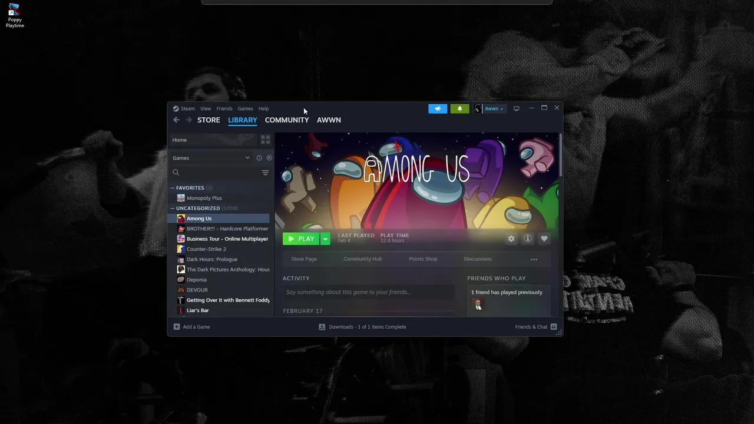This screenshot has height=424, width=754.
Task: Go back with the left arrow
Action: click(176, 120)
